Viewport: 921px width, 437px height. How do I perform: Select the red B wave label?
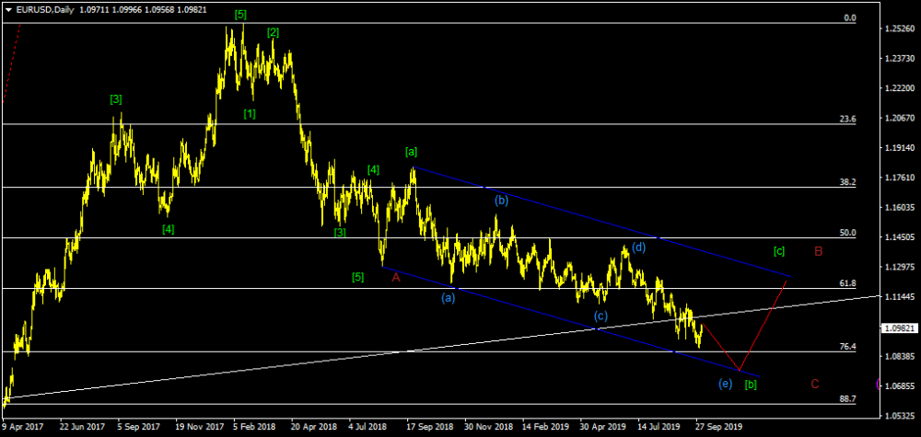tap(818, 252)
